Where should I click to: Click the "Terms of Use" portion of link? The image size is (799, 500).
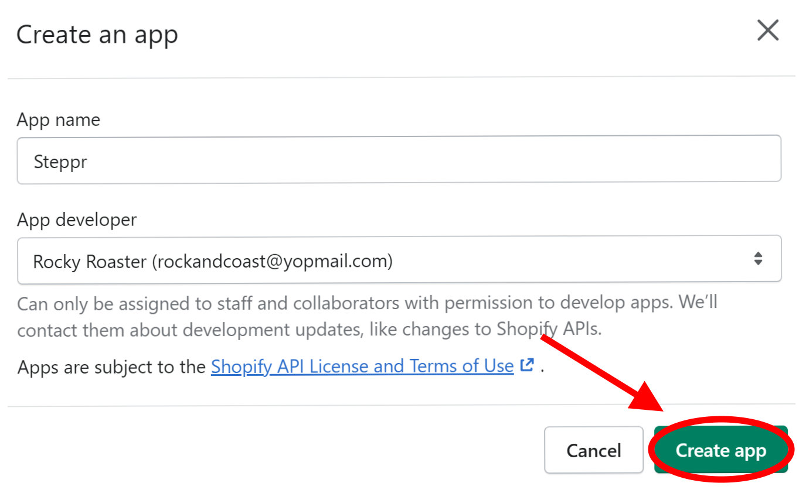(x=462, y=367)
